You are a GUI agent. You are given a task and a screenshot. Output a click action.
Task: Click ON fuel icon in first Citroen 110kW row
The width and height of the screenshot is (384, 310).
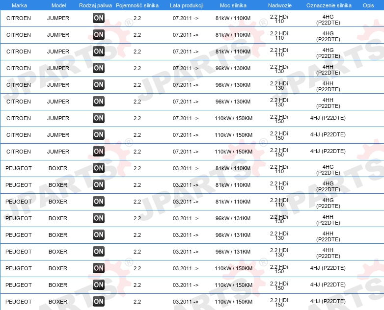click(x=99, y=118)
